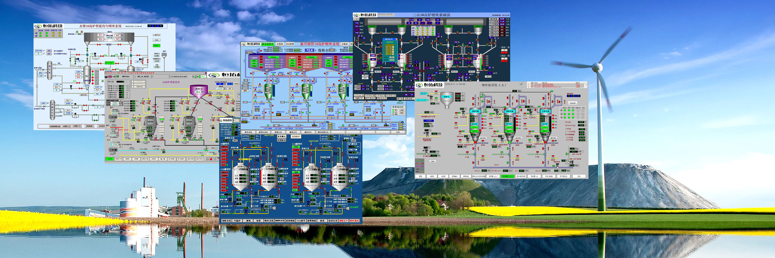Click the 72.6 煤粉仓 weight value
The image size is (775, 258).
(x=310, y=50)
